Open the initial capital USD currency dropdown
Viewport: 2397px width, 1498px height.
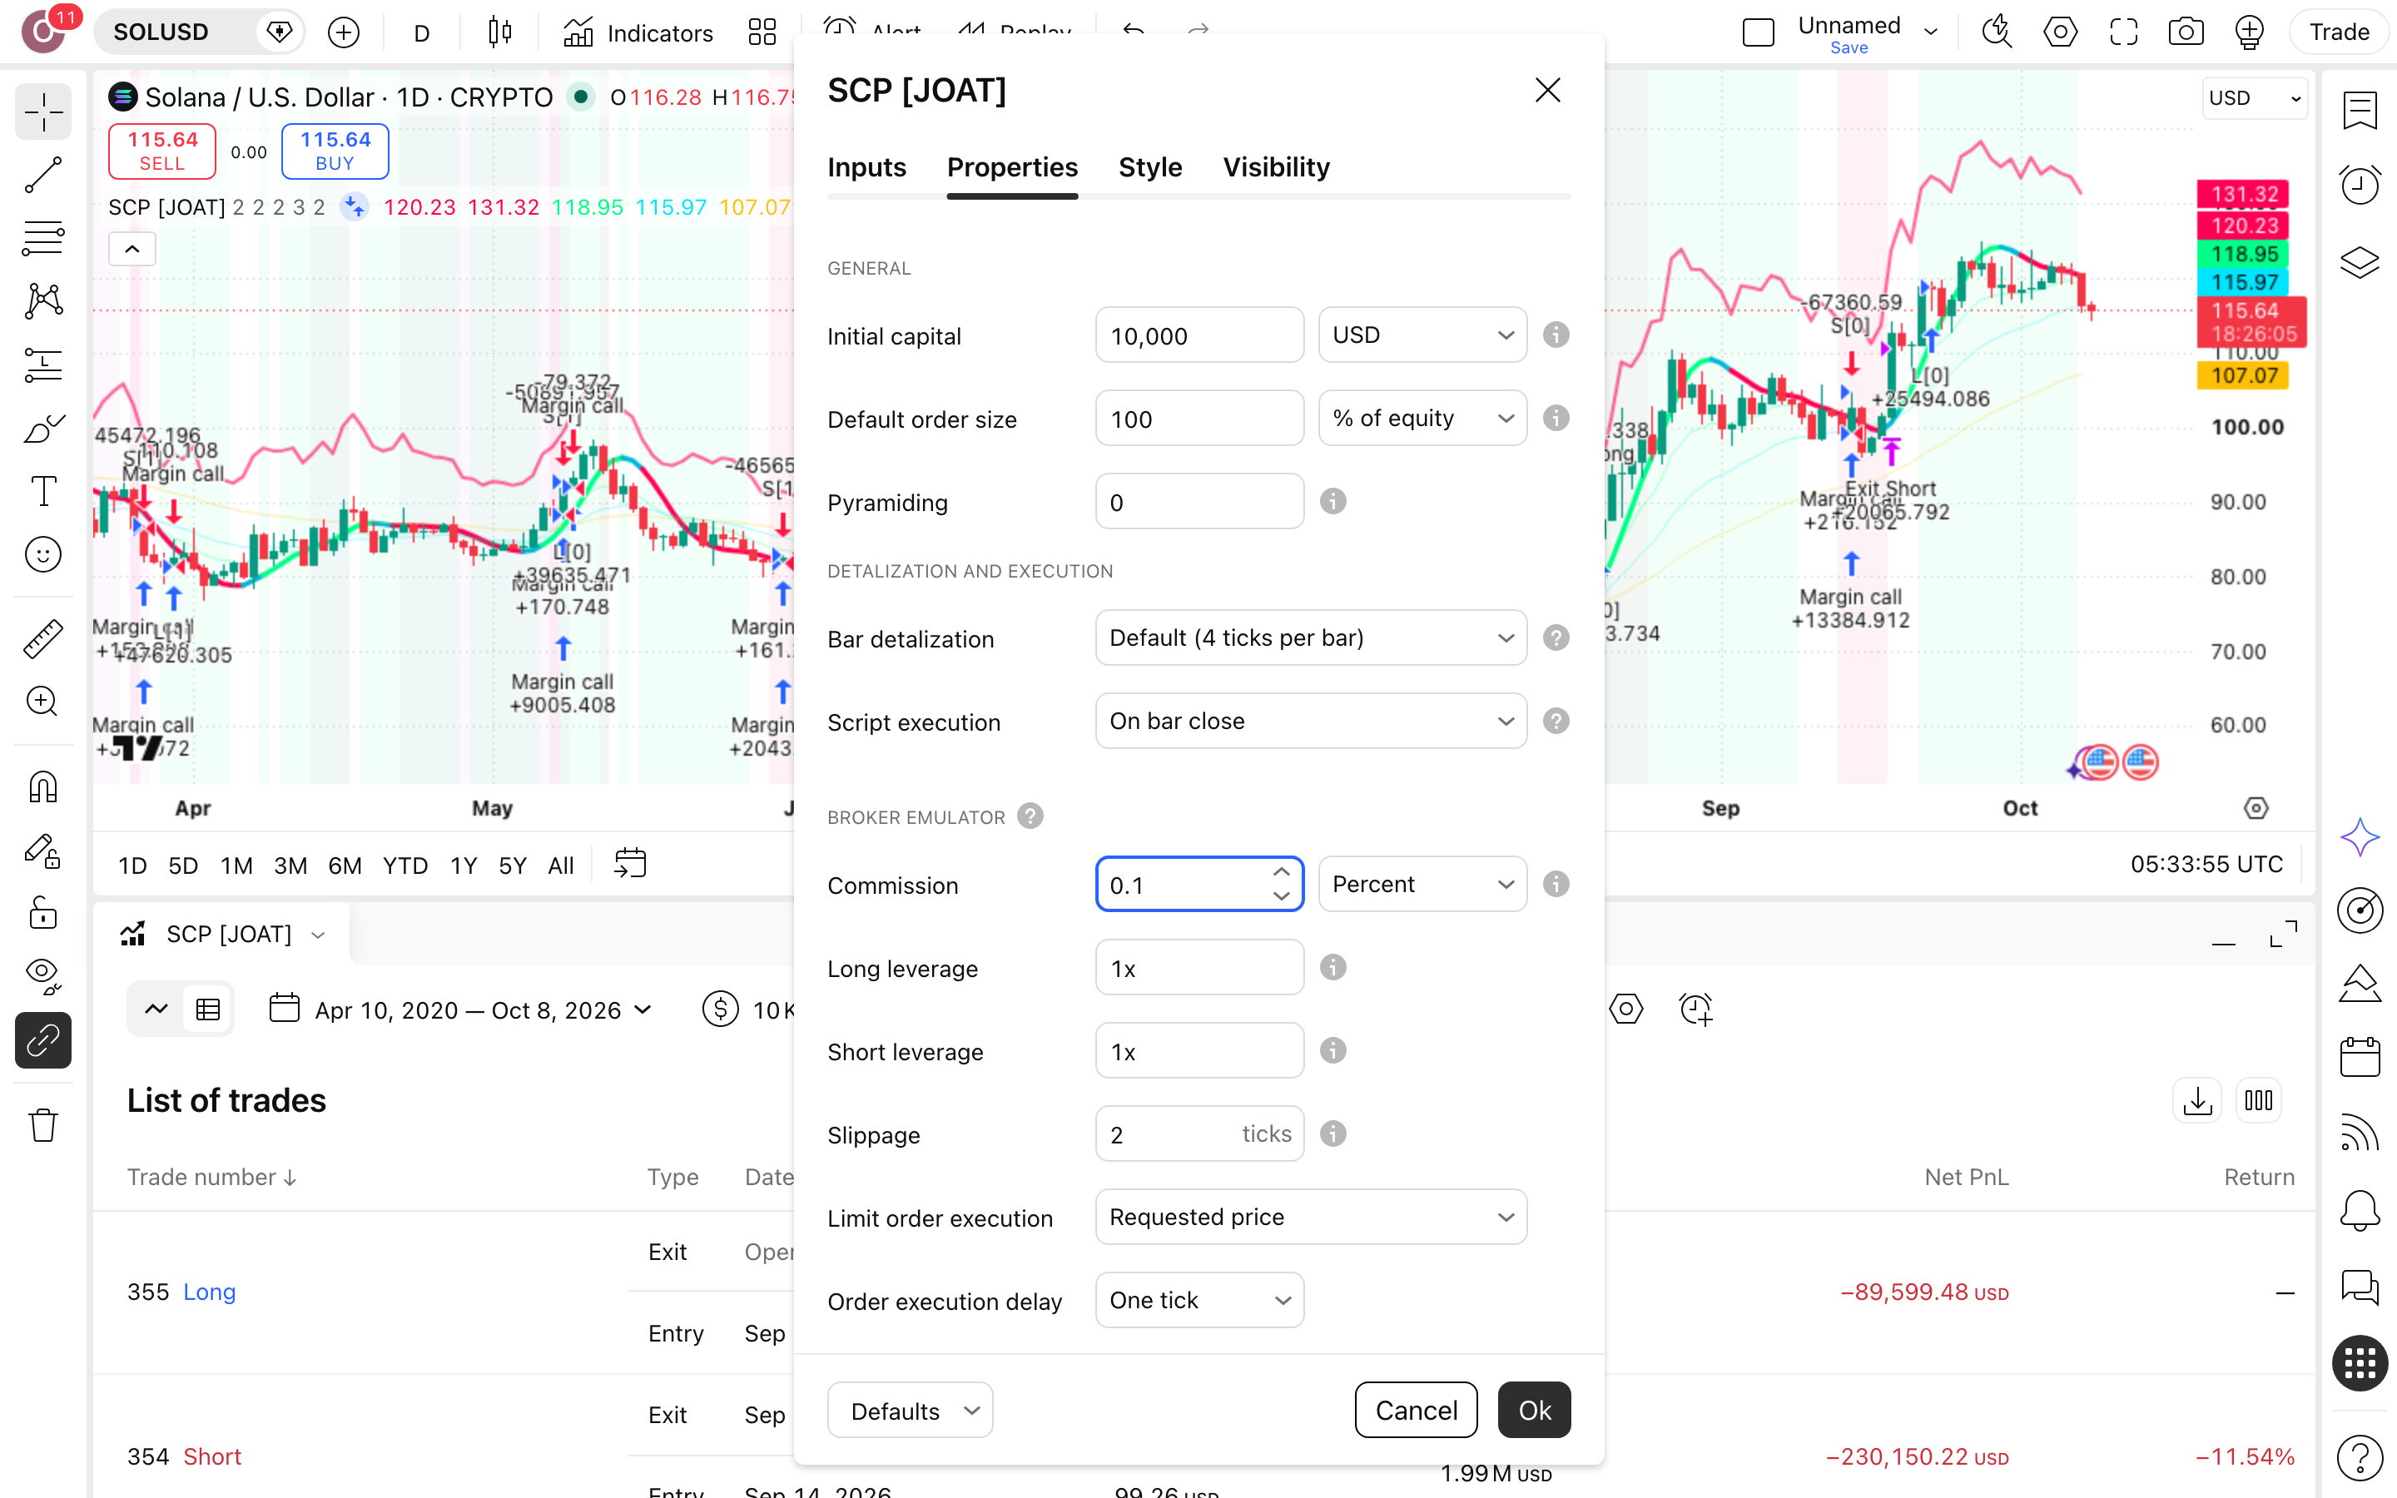[x=1422, y=335]
